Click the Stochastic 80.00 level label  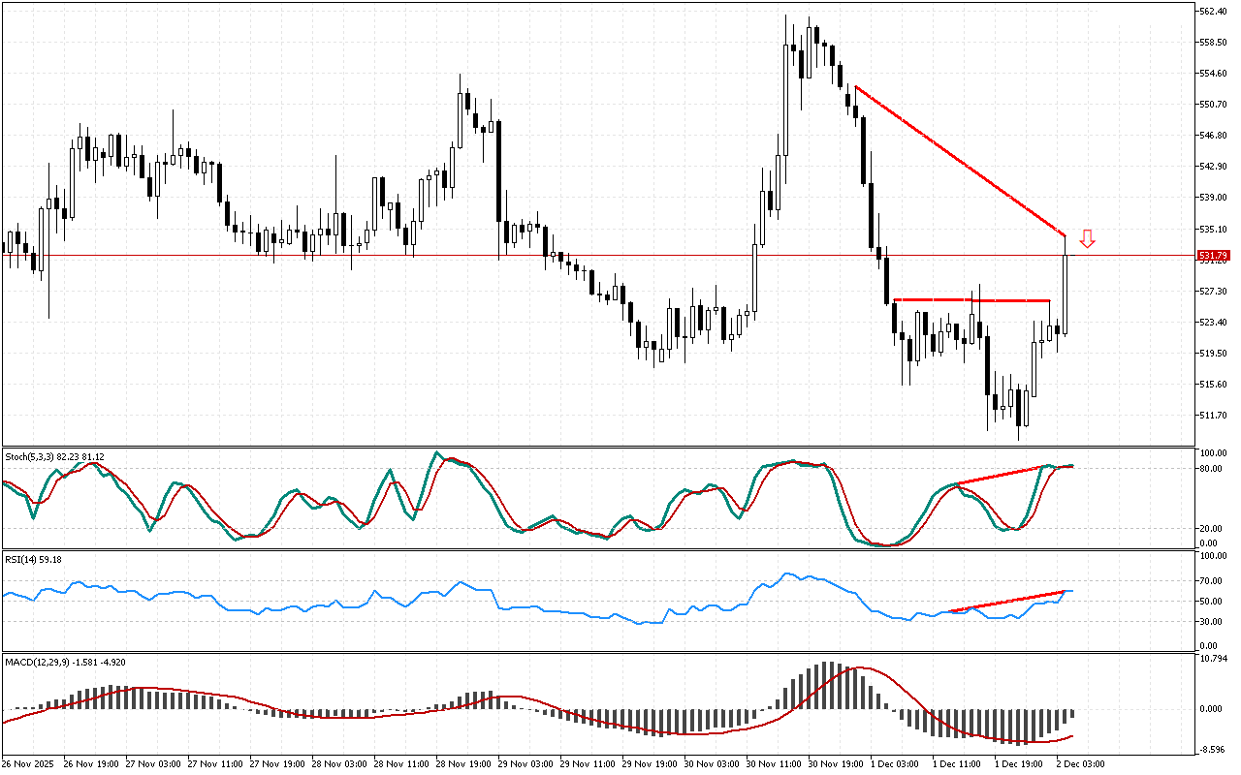[1212, 468]
